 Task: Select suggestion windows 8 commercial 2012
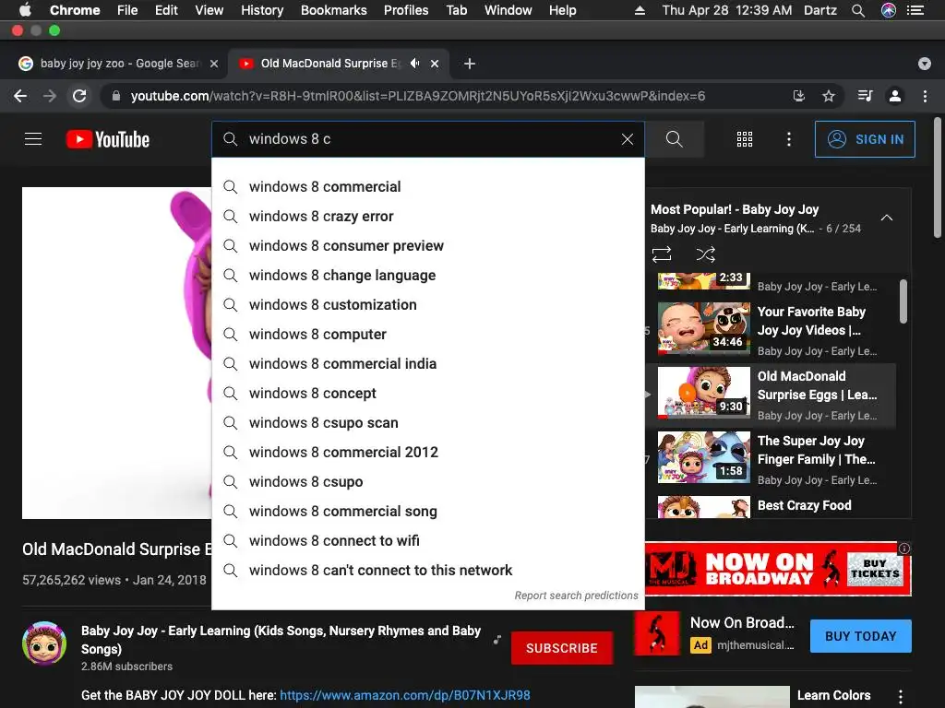pos(428,452)
